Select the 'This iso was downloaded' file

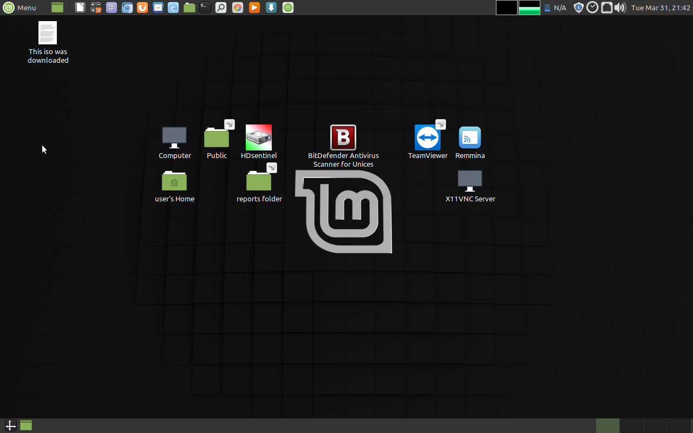(48, 42)
